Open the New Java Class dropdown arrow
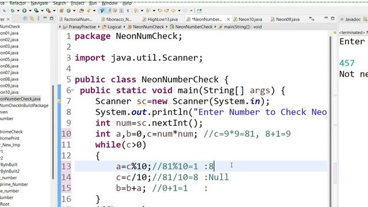The image size is (368, 207). pos(74,10)
